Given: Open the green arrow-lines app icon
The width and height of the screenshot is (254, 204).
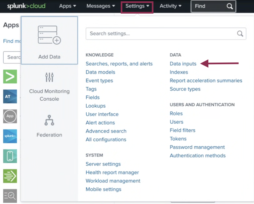Looking at the screenshot, I should (10, 176).
